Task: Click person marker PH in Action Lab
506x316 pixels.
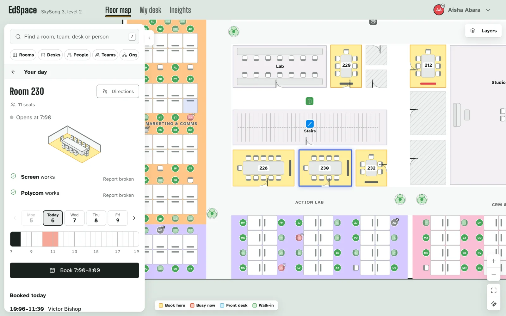Action: coord(281,223)
